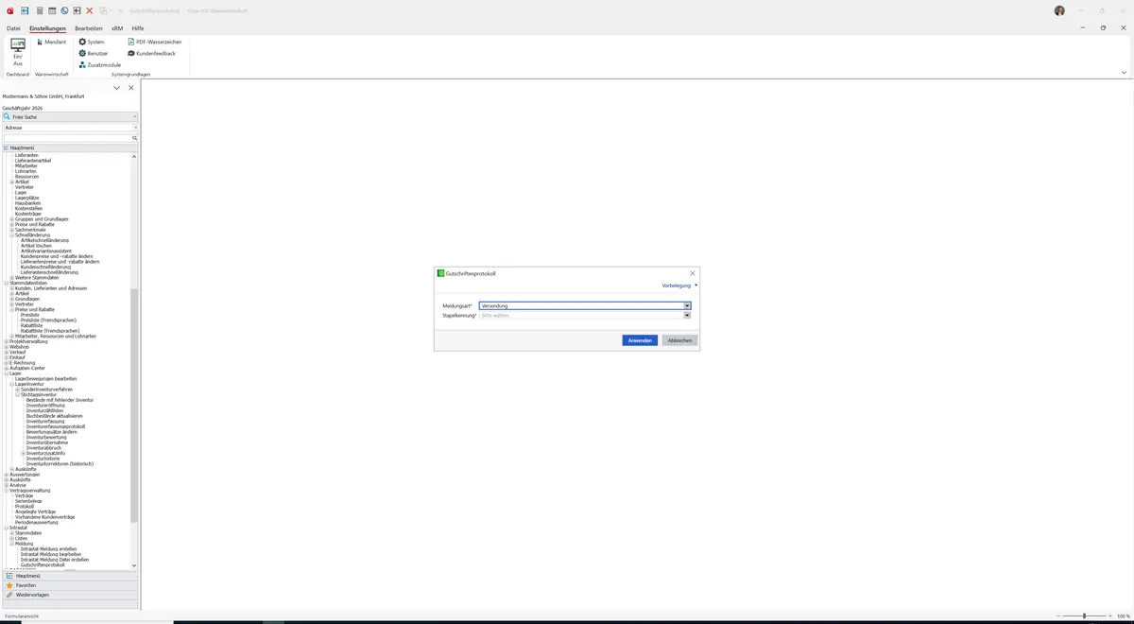
Task: Collapse the ribbon with the chevron
Action: (x=1124, y=73)
